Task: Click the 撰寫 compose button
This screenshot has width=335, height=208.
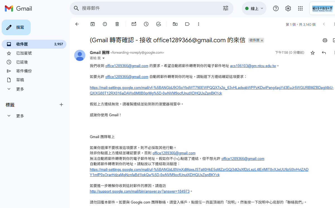Action: (16, 27)
